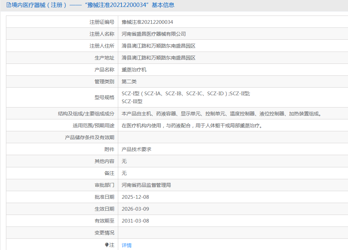Click the 批准日期 label
348x250 pixels.
(x=104, y=197)
